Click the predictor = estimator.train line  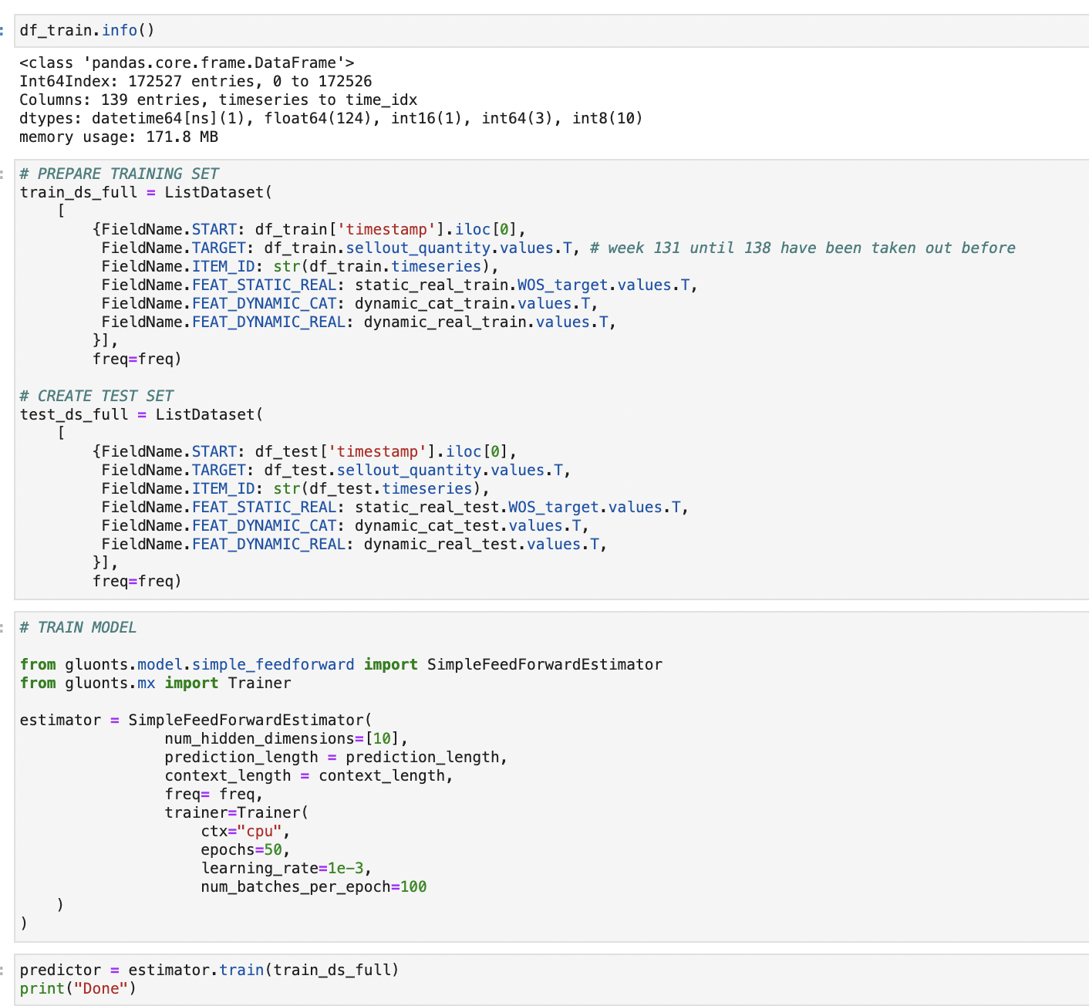[x=208, y=970]
